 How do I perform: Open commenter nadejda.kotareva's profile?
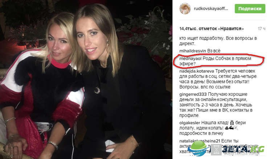(x=197, y=71)
